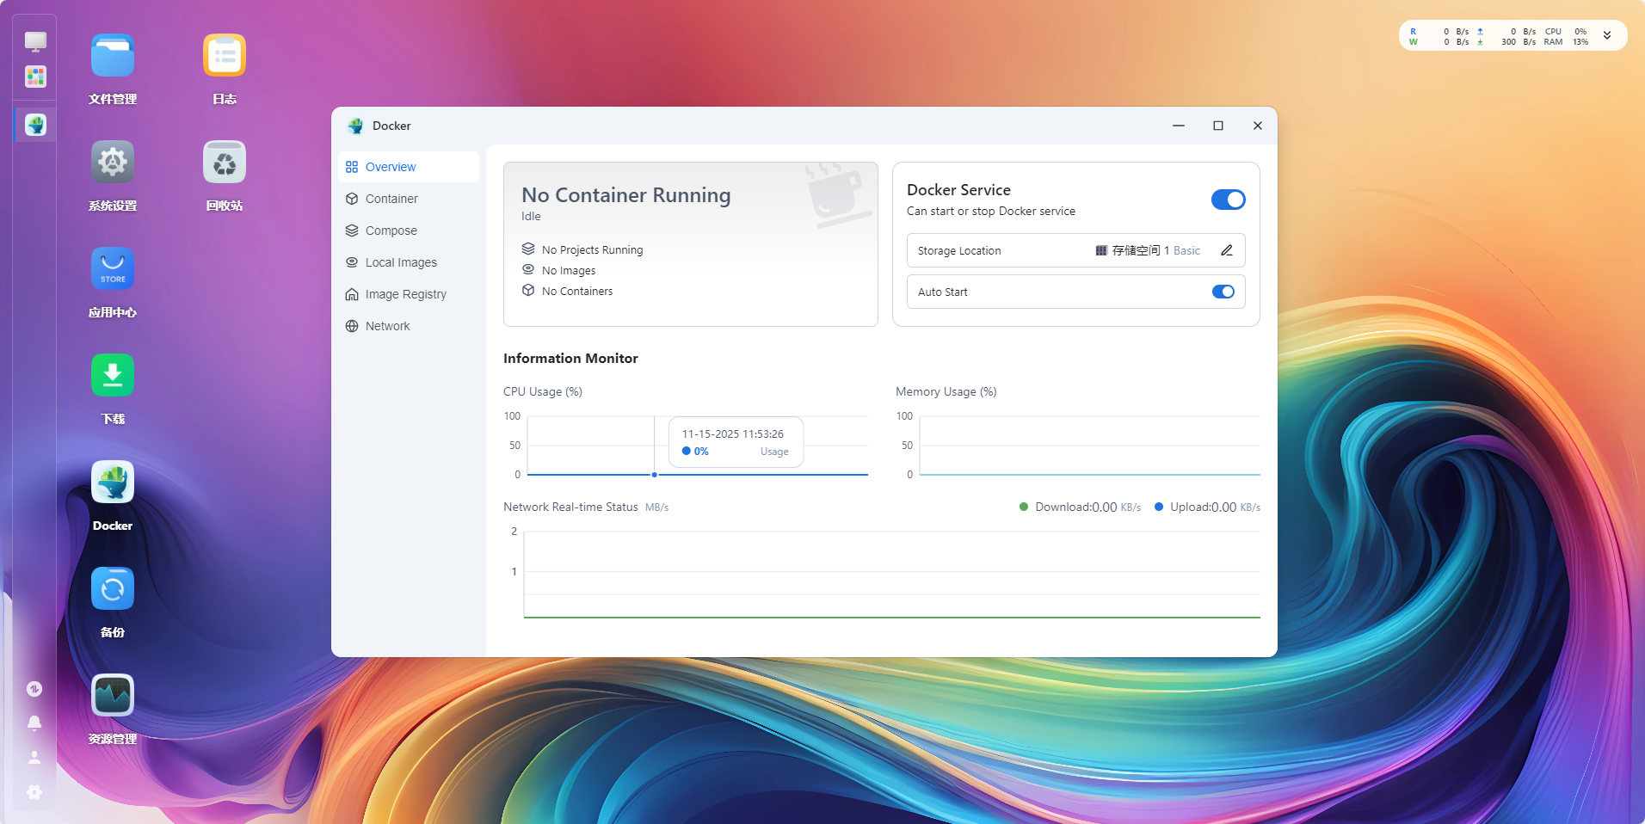Open the 备份 backup desktop icon
Image resolution: width=1645 pixels, height=824 pixels.
pyautogui.click(x=113, y=588)
